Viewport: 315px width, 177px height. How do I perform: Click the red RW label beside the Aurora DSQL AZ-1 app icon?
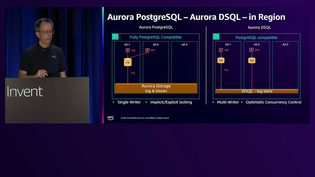pos(227,50)
